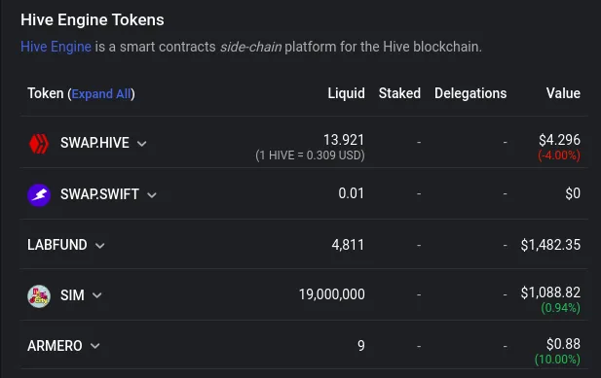This screenshot has width=601, height=378.
Task: Click the Staked column header
Action: click(399, 93)
